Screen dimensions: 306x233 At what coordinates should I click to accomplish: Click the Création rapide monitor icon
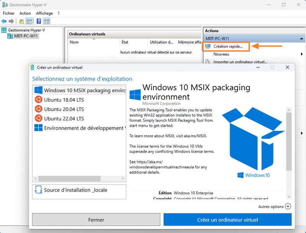coord(208,46)
